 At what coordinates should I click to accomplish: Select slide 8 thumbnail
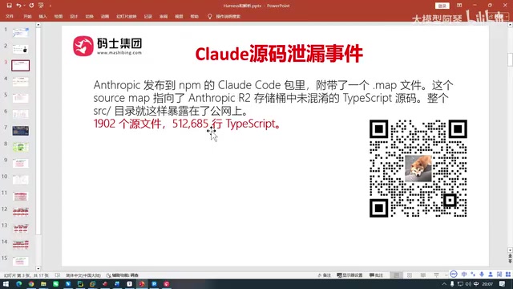21,147
